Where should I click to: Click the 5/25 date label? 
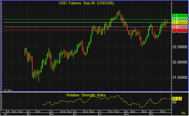[x=70, y=112]
